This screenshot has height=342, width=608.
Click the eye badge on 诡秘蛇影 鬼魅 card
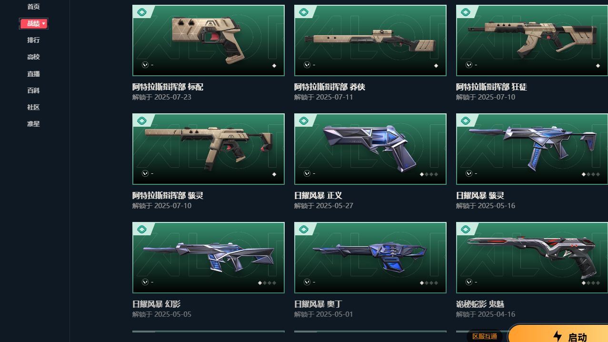coord(466,230)
